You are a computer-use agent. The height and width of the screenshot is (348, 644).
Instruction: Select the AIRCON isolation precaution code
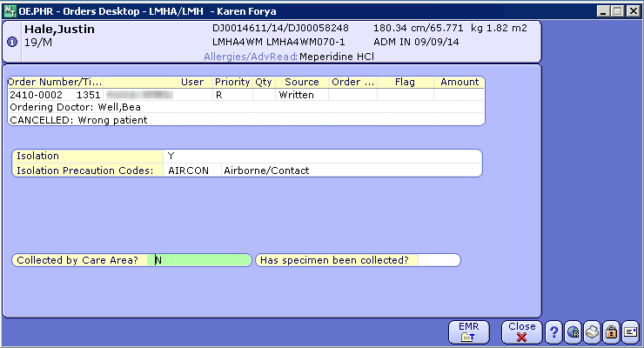click(188, 171)
